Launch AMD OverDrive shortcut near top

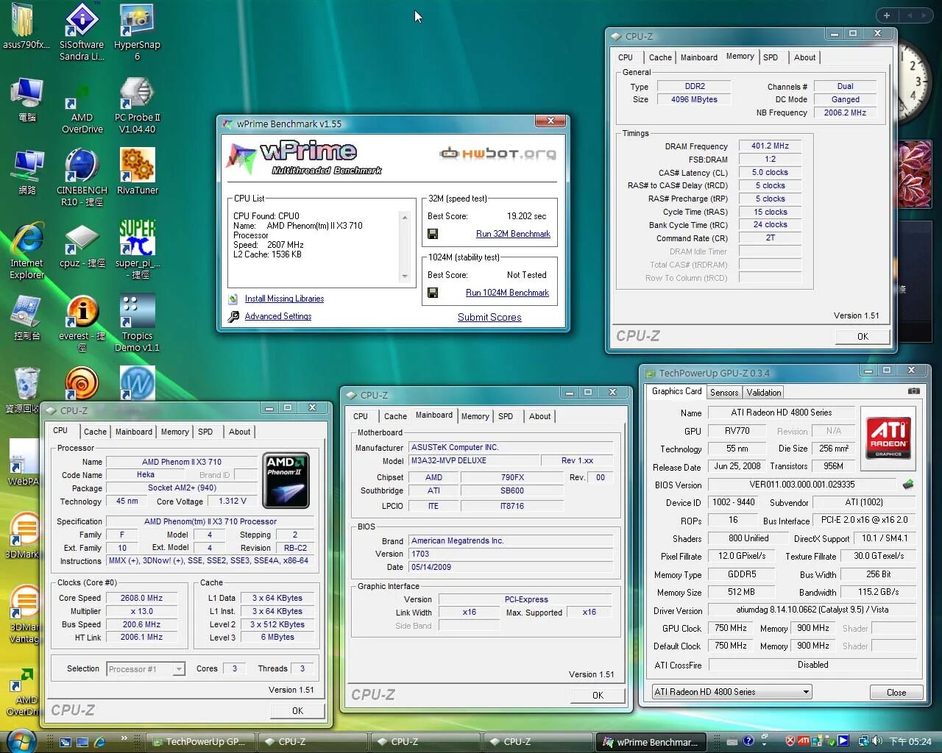point(82,105)
